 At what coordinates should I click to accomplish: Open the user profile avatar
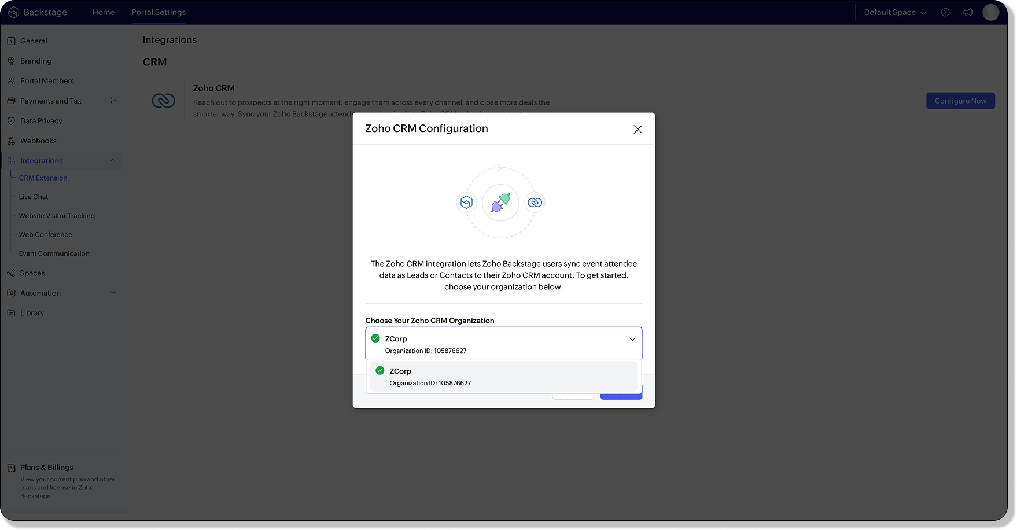click(991, 12)
